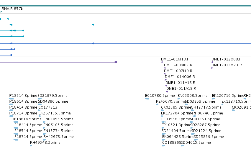The height and width of the screenshot is (147, 251).
Task: Choose the IP18714.5prime label
Action: tap(27, 137)
